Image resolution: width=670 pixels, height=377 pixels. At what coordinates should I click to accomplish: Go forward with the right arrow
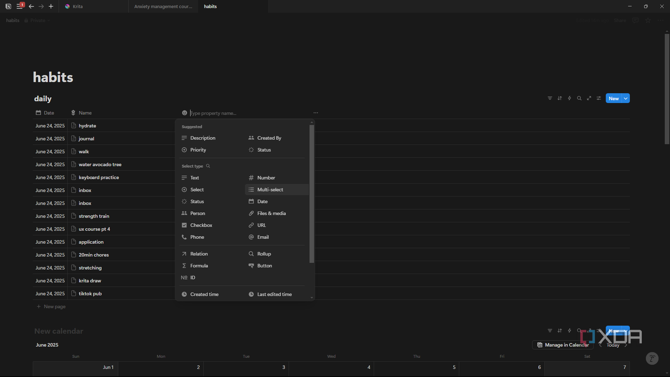coord(41,6)
